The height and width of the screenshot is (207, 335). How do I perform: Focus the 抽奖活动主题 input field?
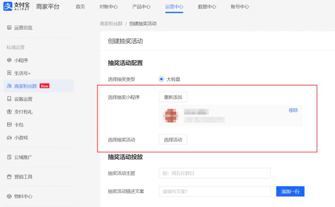pos(214,173)
